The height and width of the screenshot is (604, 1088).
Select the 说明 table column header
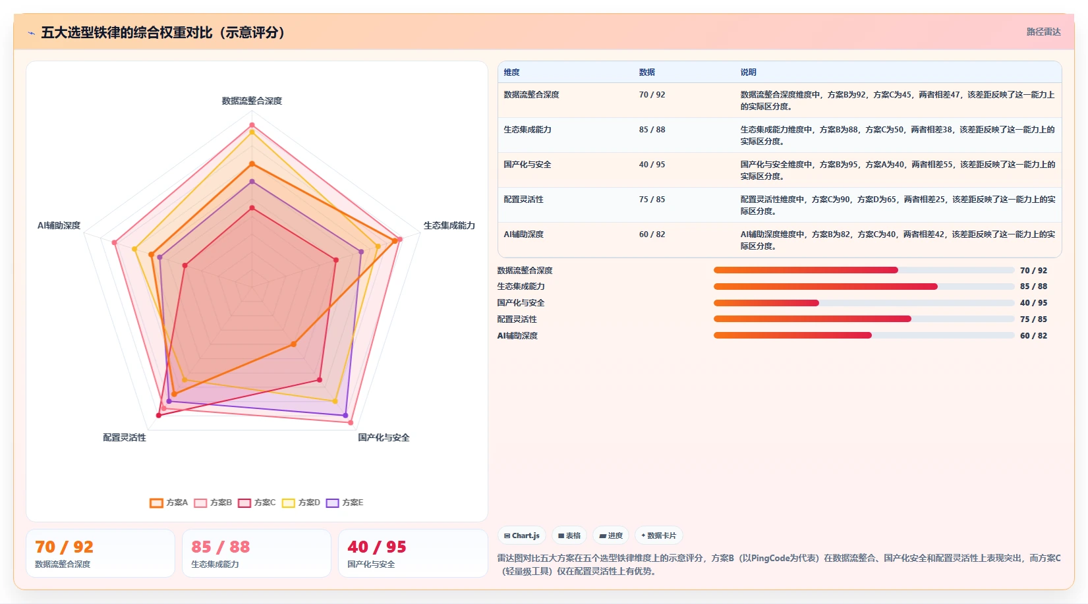(748, 72)
